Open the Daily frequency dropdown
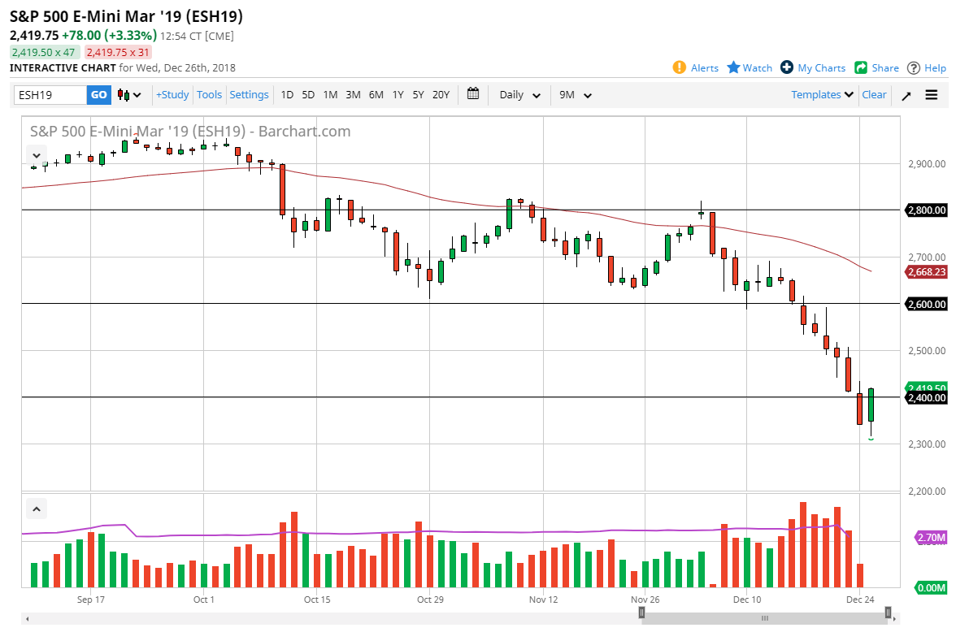The height and width of the screenshot is (632, 956). [x=518, y=95]
